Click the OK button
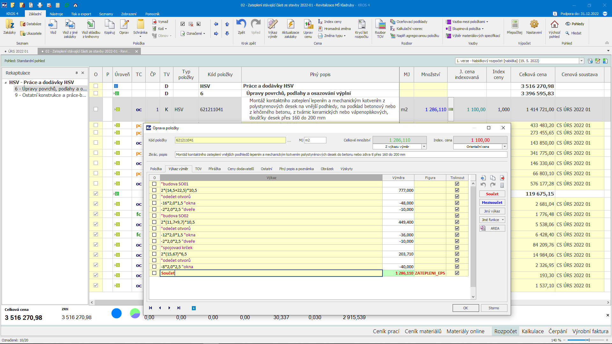 pyautogui.click(x=465, y=308)
